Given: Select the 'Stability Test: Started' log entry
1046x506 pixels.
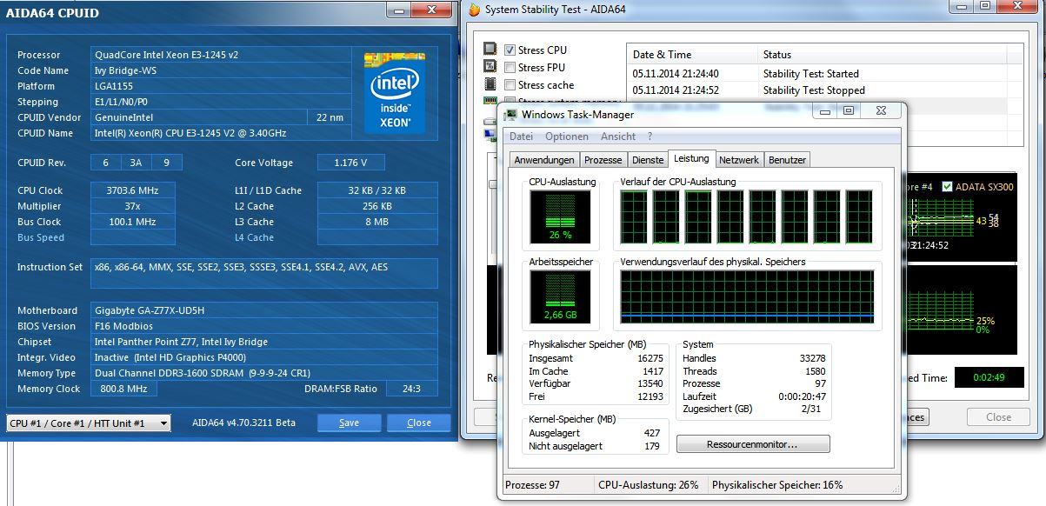Looking at the screenshot, I should coord(811,74).
